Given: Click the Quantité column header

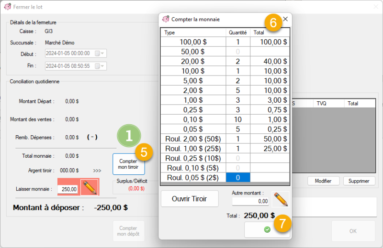Looking at the screenshot, I should [x=238, y=32].
